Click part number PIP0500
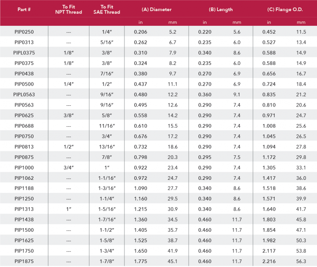Viewport: 317px width, 267px height. pos(24,84)
